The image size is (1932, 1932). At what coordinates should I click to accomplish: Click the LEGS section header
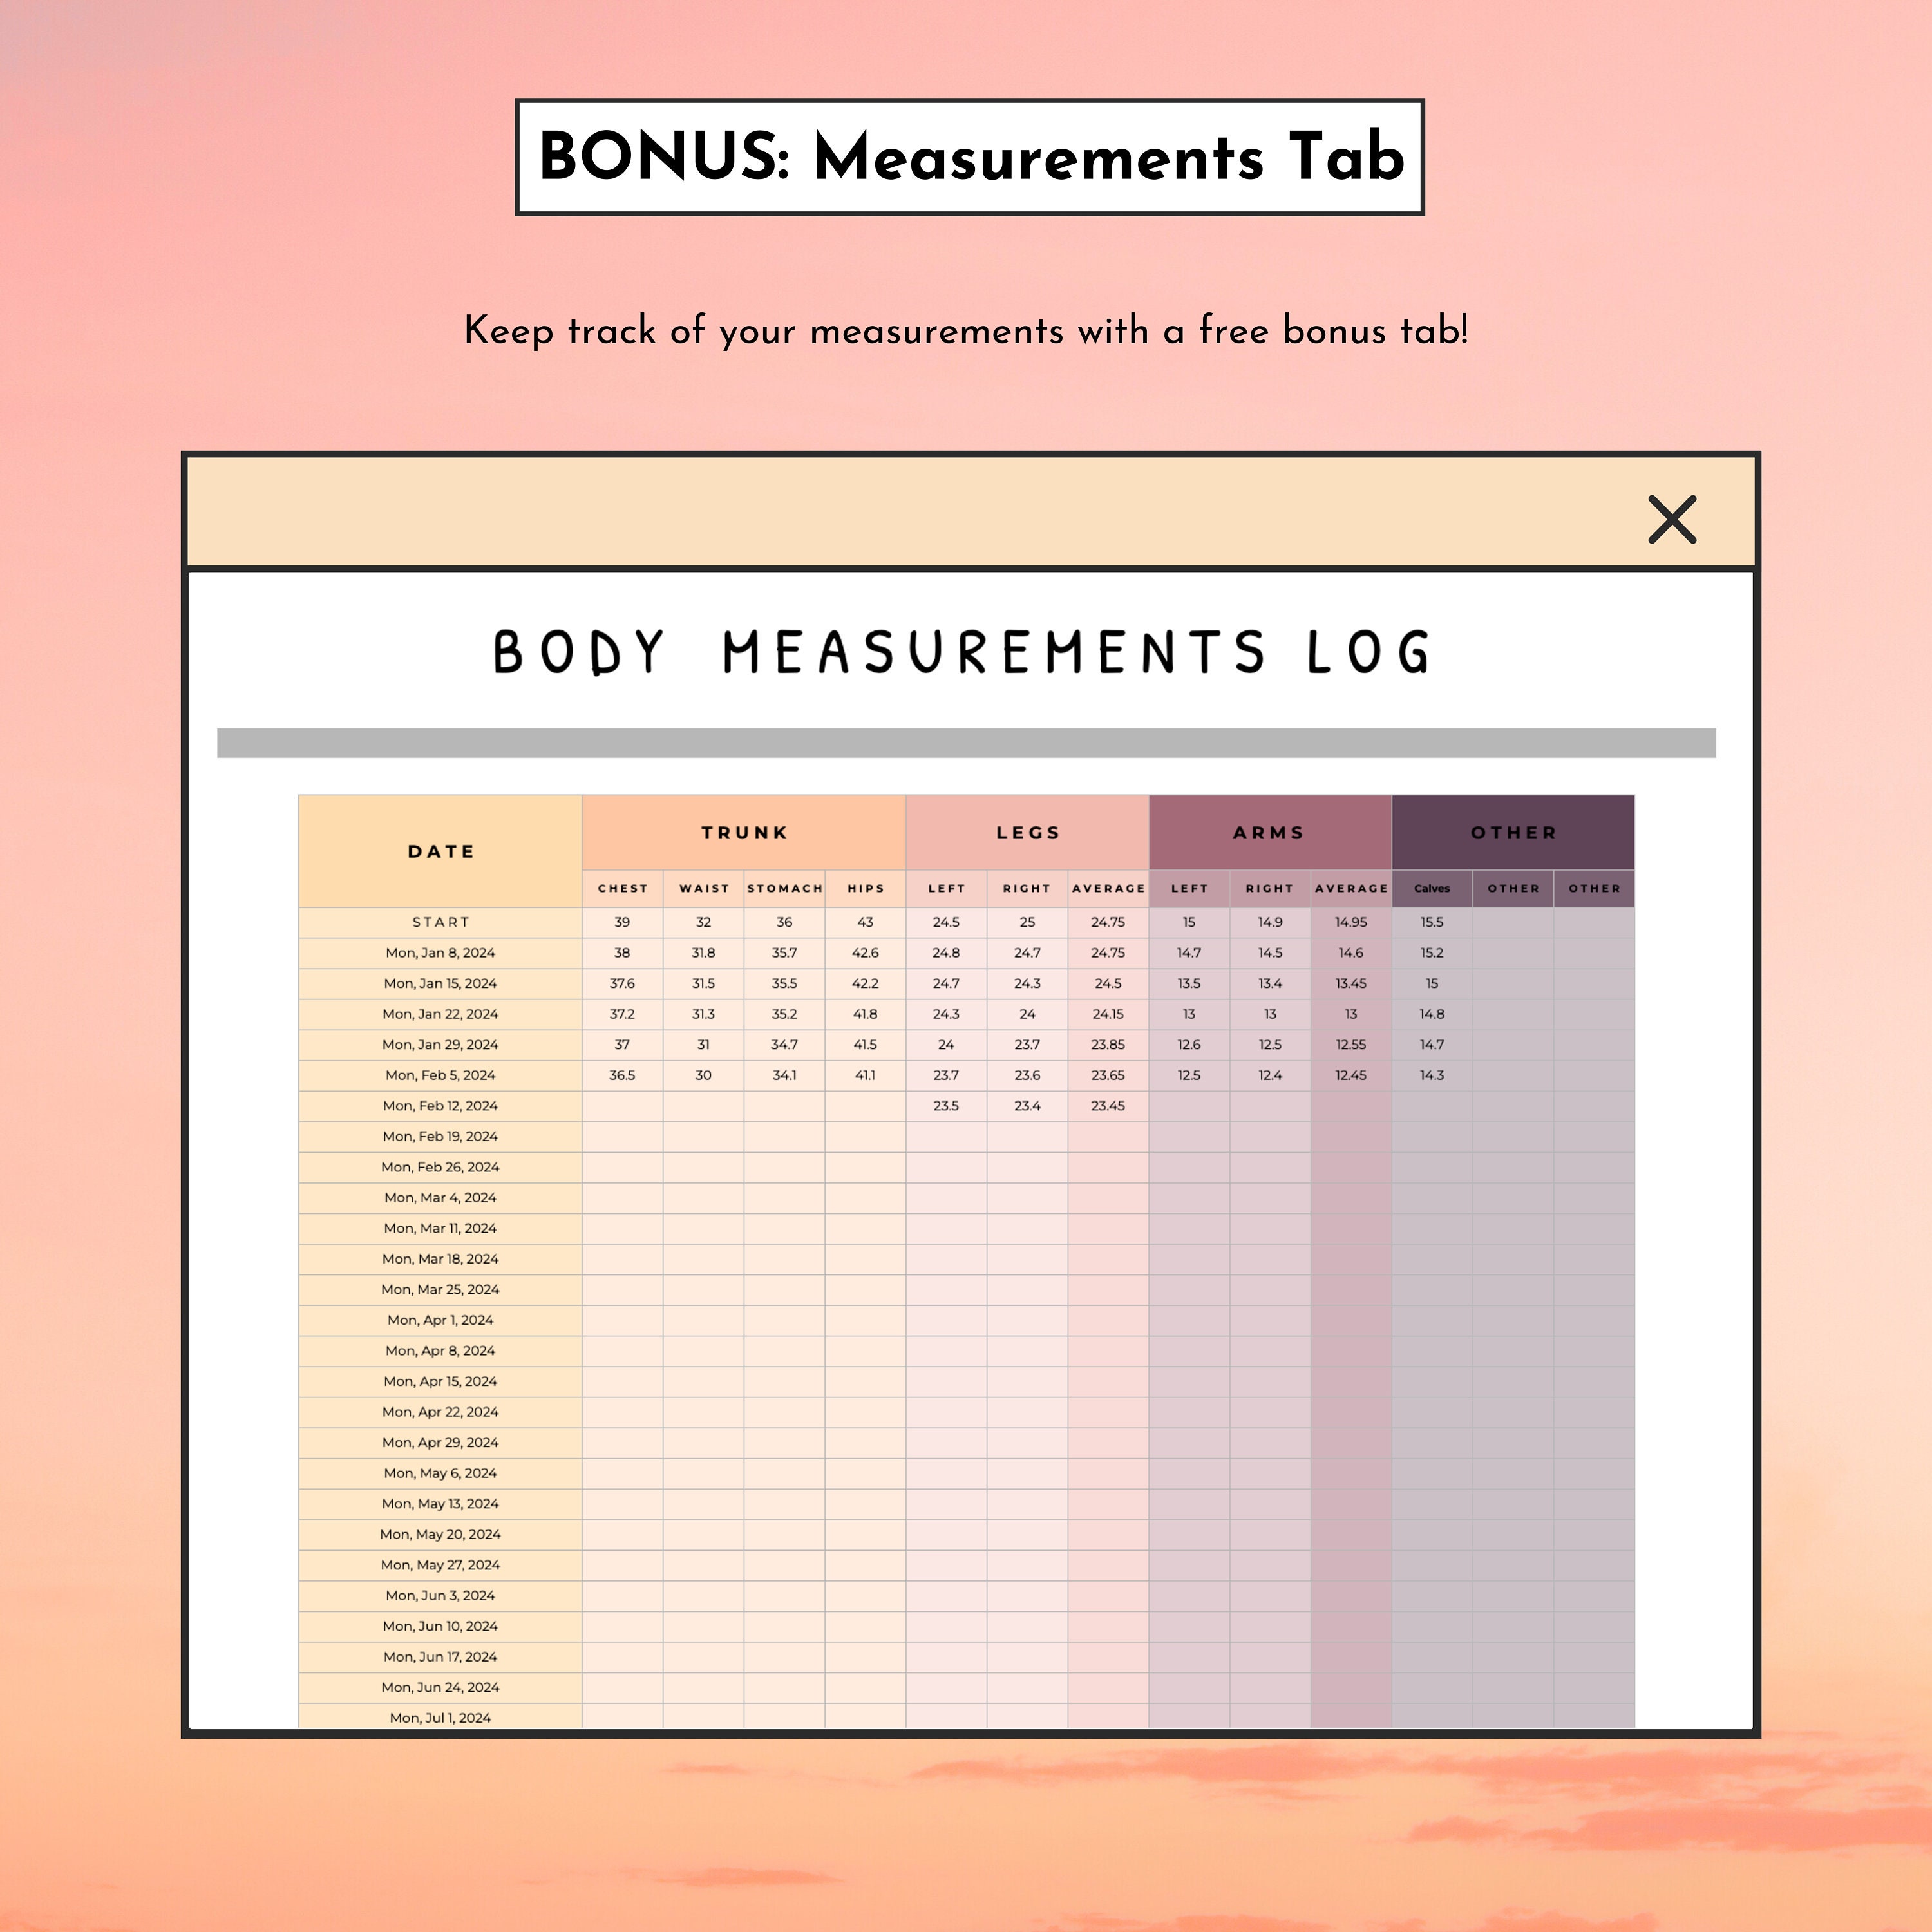click(x=1027, y=832)
